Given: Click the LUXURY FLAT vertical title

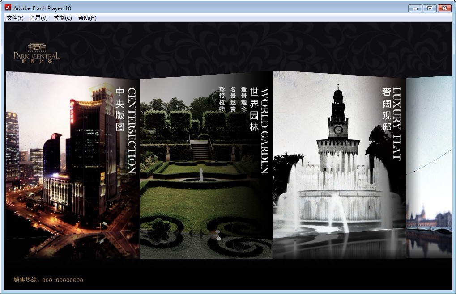Looking at the screenshot, I should coord(397,124).
